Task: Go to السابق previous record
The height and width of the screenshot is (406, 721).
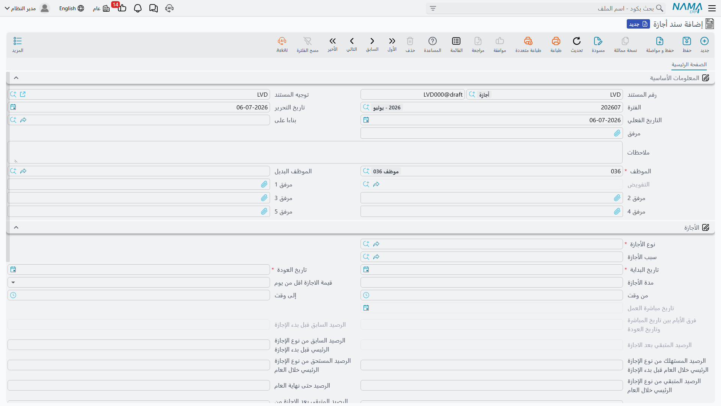Action: point(372,41)
